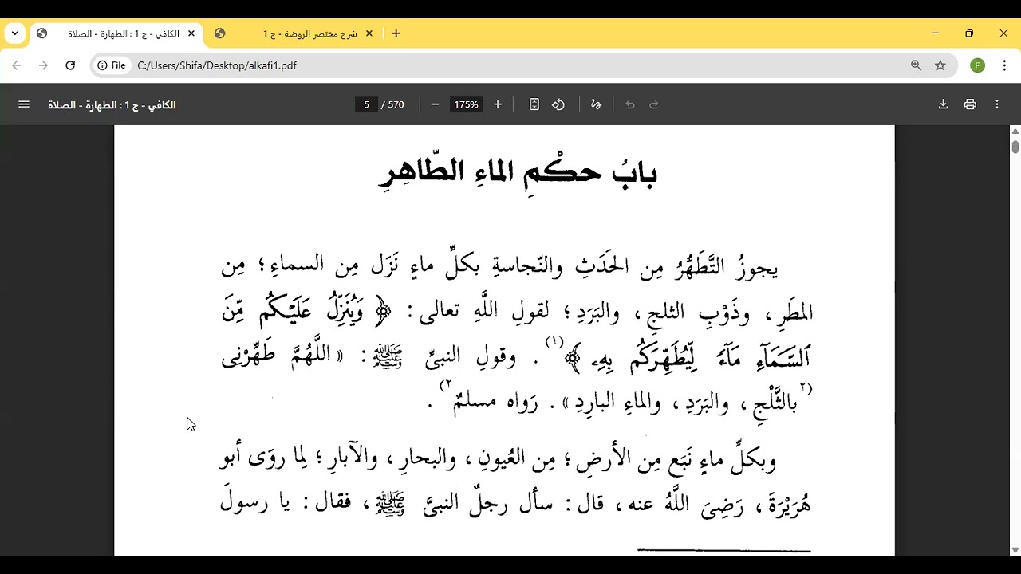Image resolution: width=1021 pixels, height=574 pixels.
Task: Click the words رواه مسلم in the page
Action: (495, 403)
